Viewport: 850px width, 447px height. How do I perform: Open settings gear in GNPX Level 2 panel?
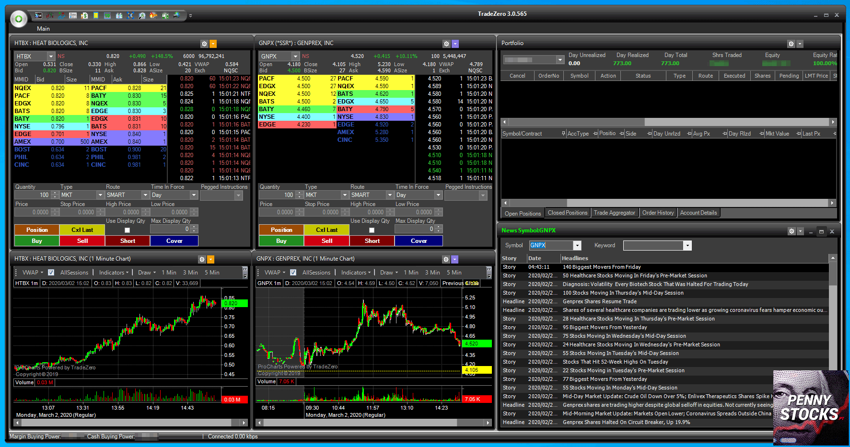pyautogui.click(x=446, y=44)
